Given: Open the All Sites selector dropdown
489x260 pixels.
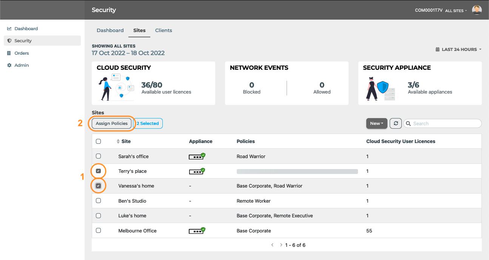Looking at the screenshot, I should click(456, 11).
